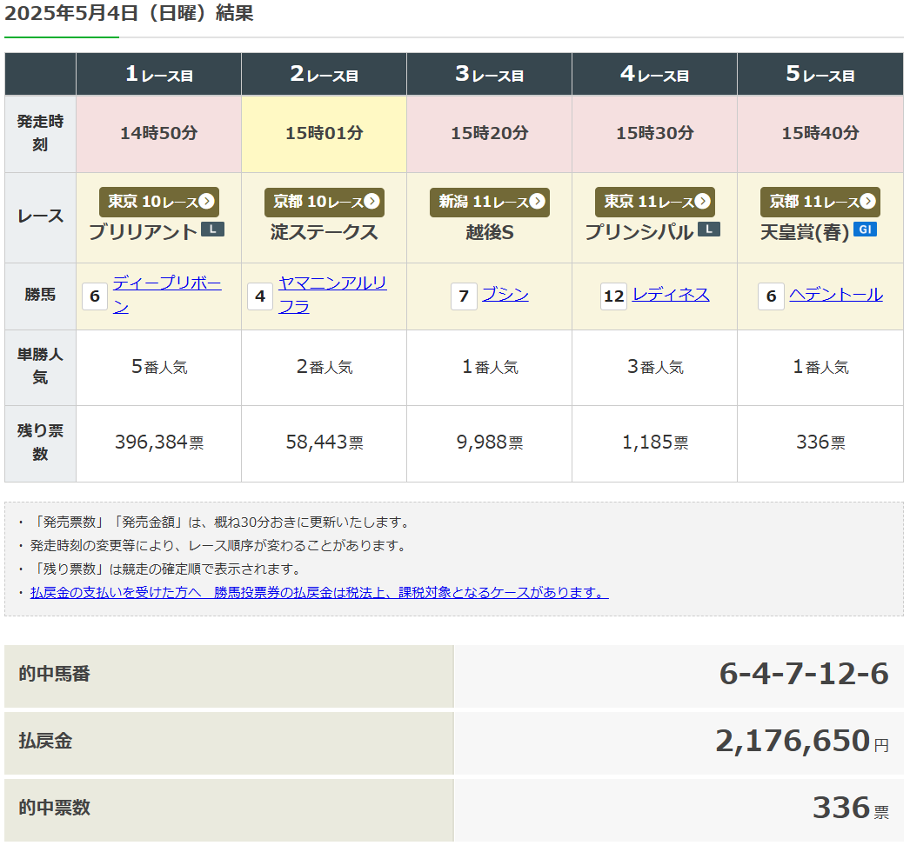Click the arrow icon on 新潟 11レース
Image resolution: width=910 pixels, height=852 pixels.
pyautogui.click(x=538, y=201)
